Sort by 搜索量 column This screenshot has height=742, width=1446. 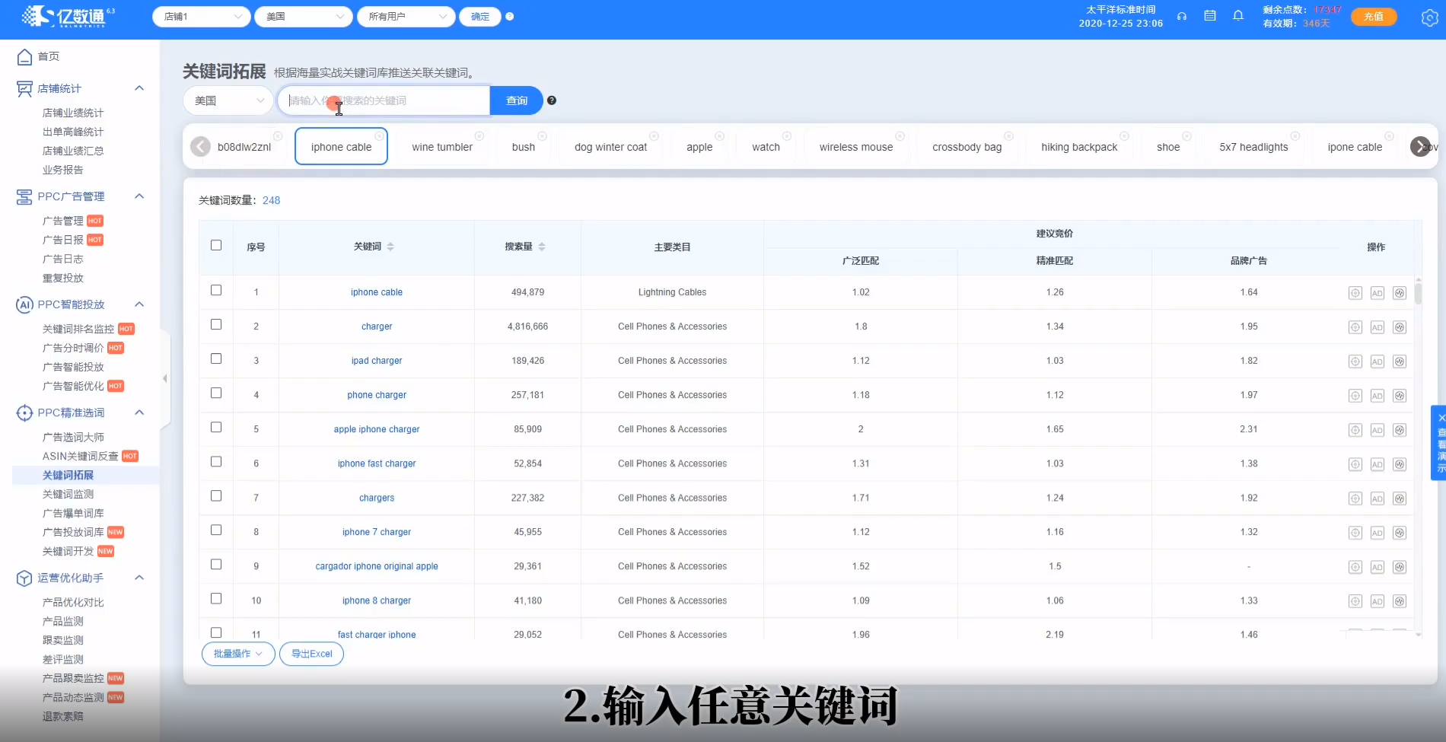coord(542,247)
